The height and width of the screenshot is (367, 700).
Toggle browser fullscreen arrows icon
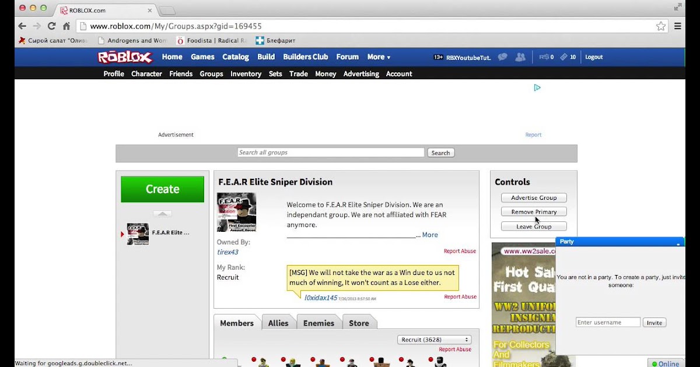click(678, 6)
